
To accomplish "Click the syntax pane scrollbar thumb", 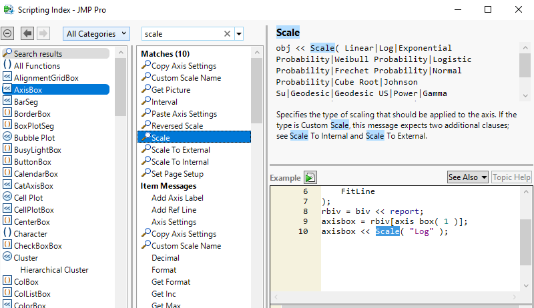I will click(525, 65).
